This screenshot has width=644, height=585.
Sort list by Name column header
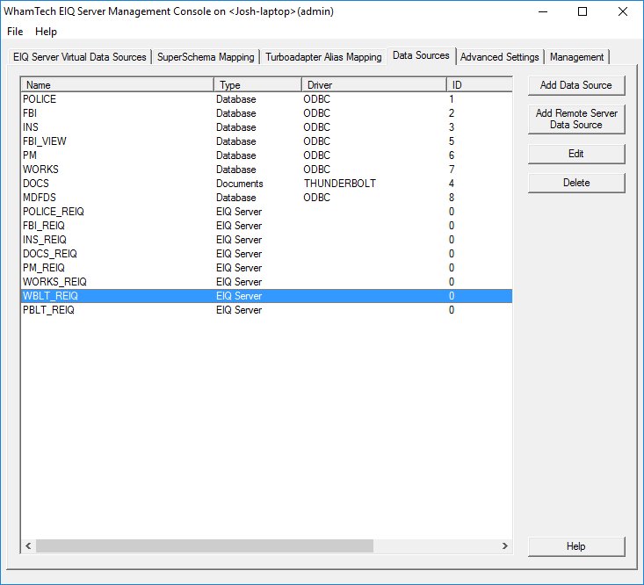(x=118, y=85)
